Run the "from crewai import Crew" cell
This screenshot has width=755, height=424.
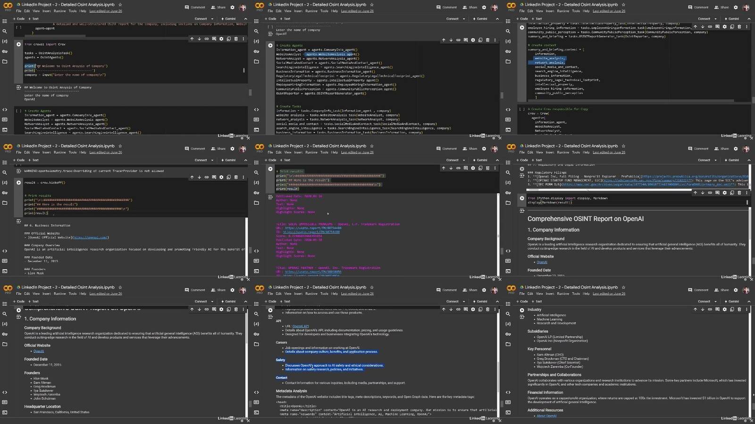pyautogui.click(x=19, y=44)
